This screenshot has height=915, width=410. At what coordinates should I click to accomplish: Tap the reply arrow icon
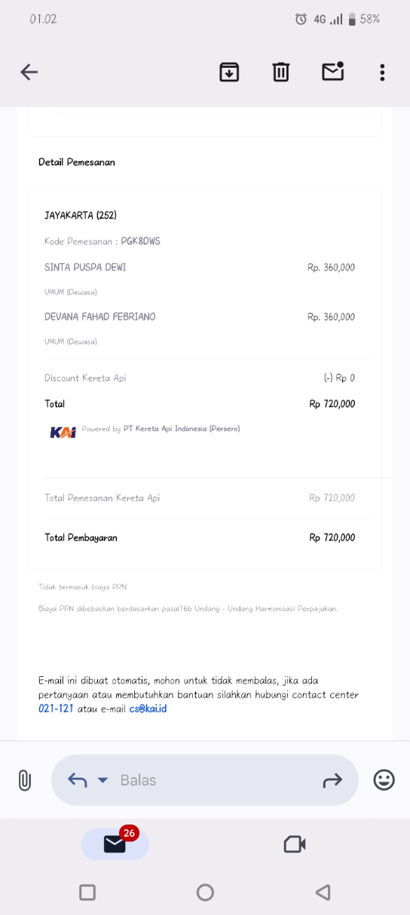pyautogui.click(x=77, y=780)
